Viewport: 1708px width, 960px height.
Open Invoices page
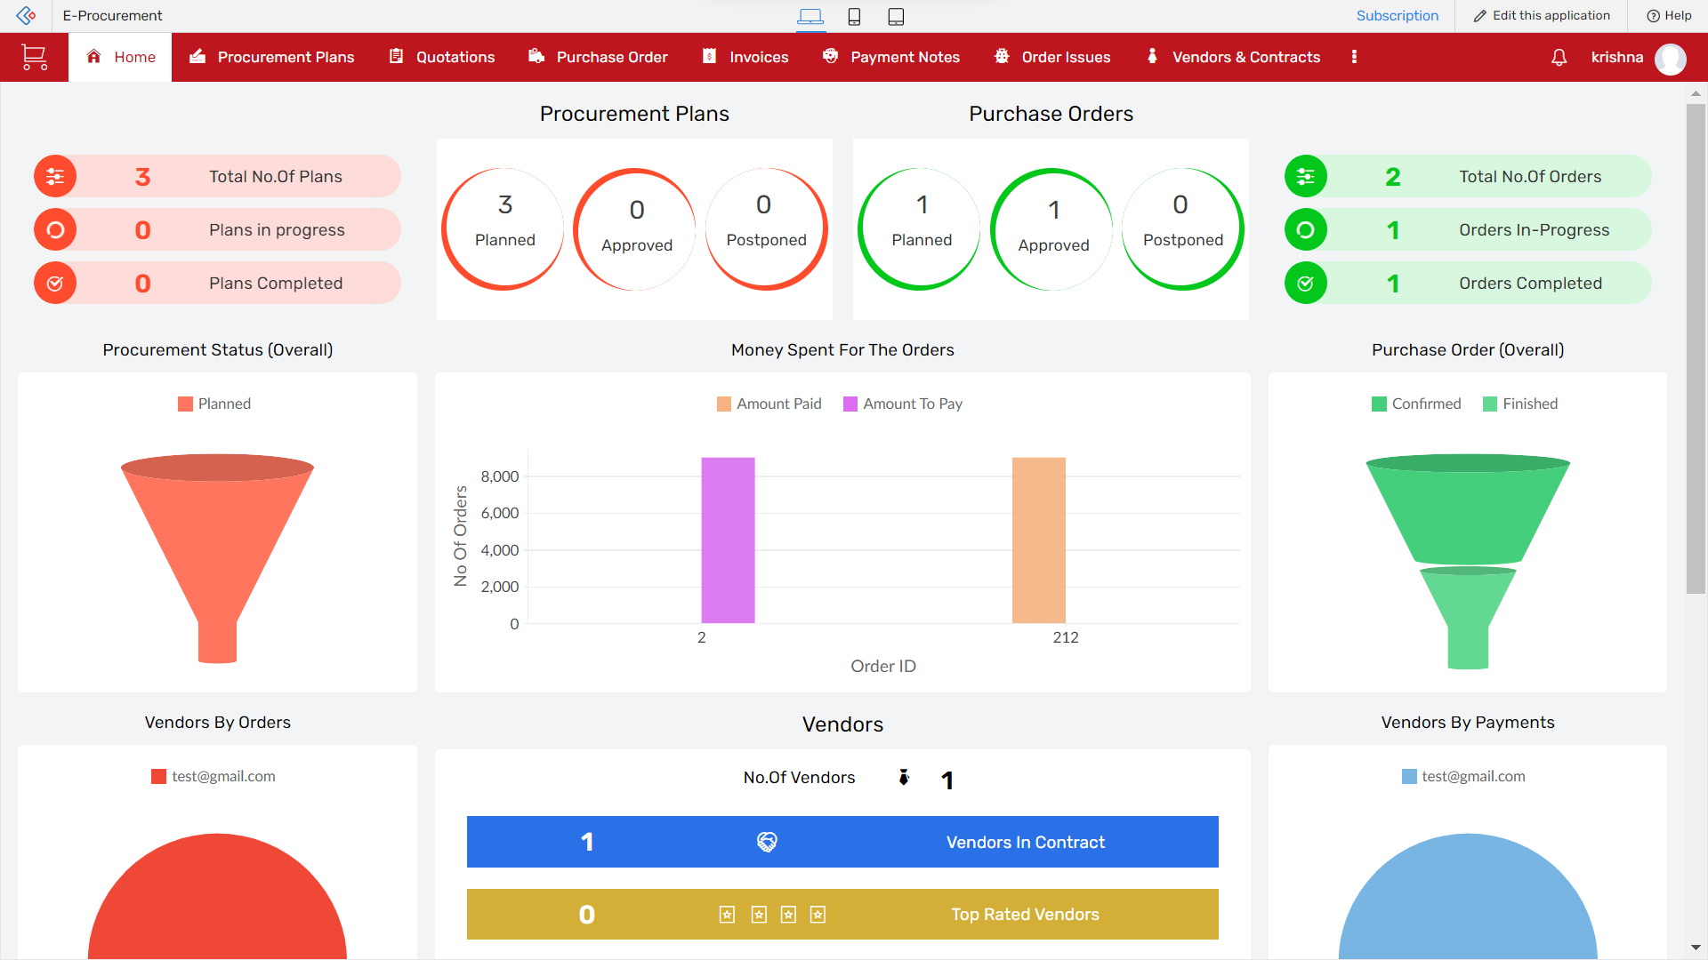745,57
